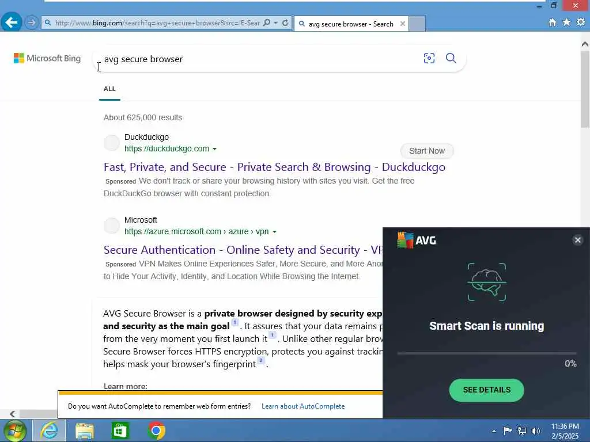Screen dimensions: 590x442
Task: Click the Microsoft Bing logo
Action: (47, 58)
